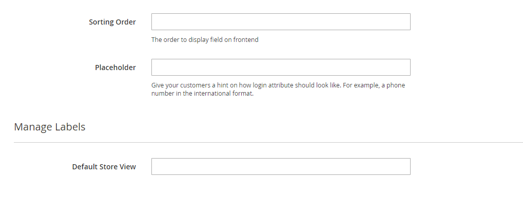
Task: Click "login attribute" in the Placeholder hint
Action: point(272,85)
